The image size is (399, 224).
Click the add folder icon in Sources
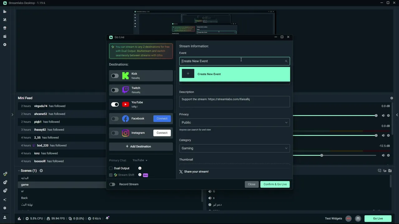point(390,170)
